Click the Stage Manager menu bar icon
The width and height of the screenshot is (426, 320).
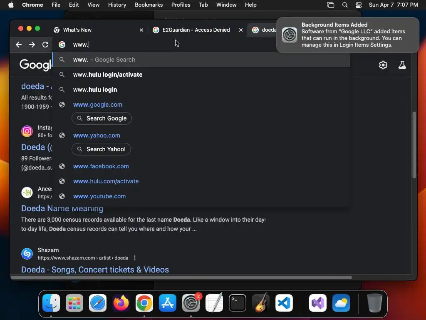click(x=331, y=5)
